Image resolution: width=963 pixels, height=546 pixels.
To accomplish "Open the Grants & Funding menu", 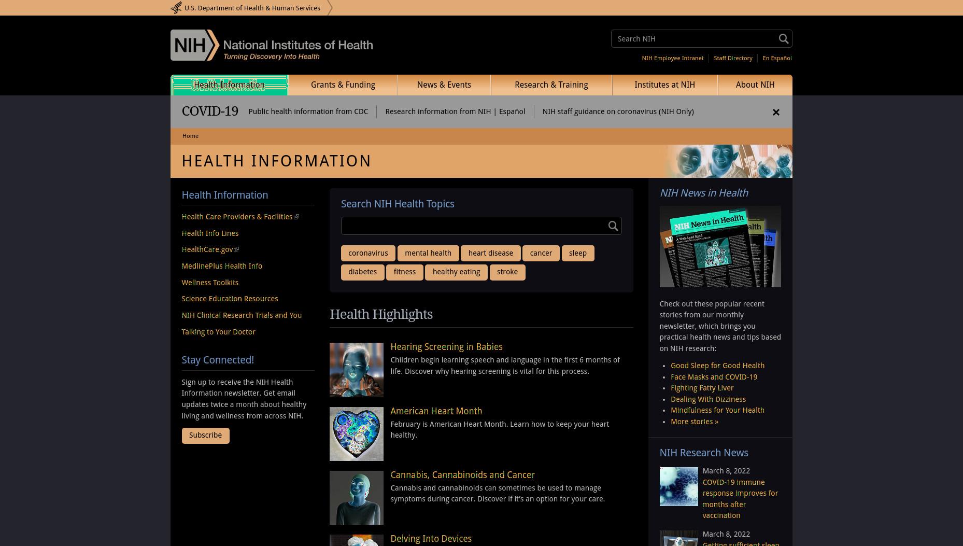I will coord(343,85).
